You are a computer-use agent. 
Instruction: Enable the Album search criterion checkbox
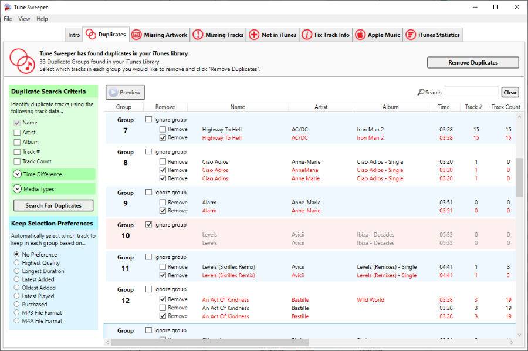pyautogui.click(x=17, y=142)
